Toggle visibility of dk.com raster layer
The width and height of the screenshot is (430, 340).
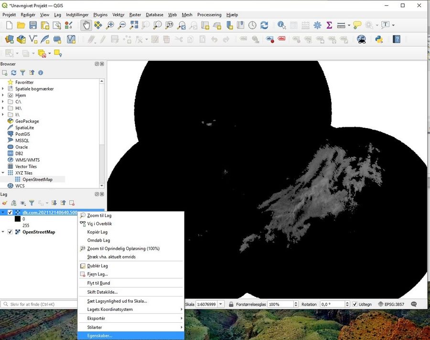point(10,212)
